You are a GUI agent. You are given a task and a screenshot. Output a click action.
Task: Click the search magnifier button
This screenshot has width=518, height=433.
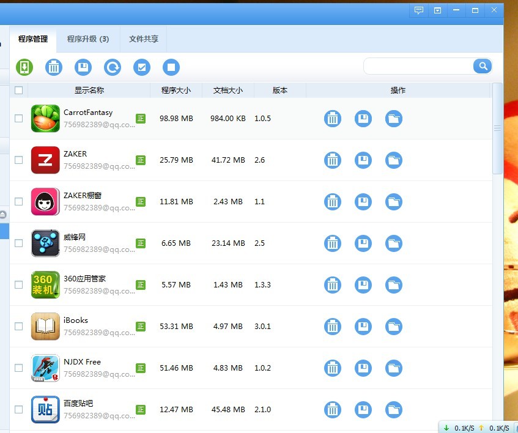[x=483, y=66]
